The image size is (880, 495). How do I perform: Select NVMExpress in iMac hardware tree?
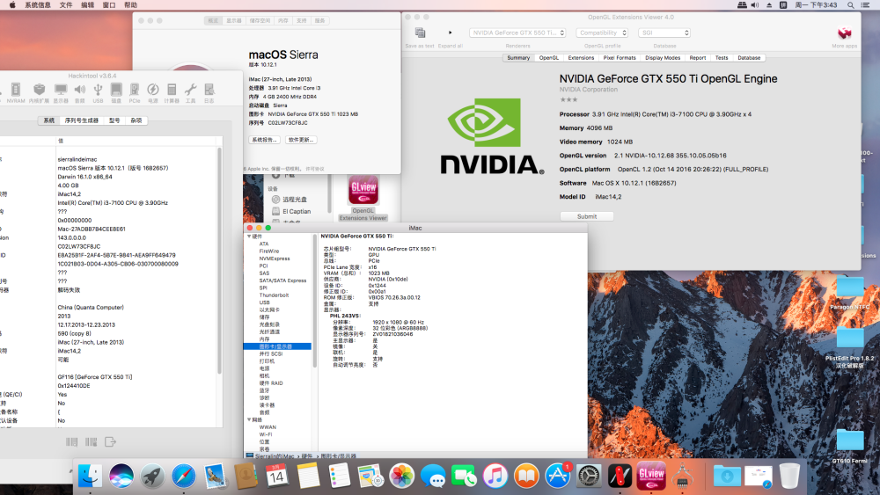click(x=275, y=258)
